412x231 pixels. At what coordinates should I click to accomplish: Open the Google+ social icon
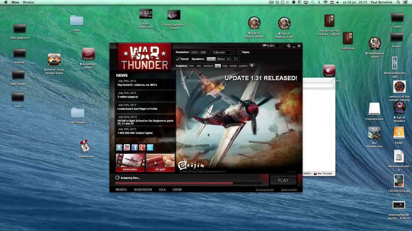pos(142,147)
